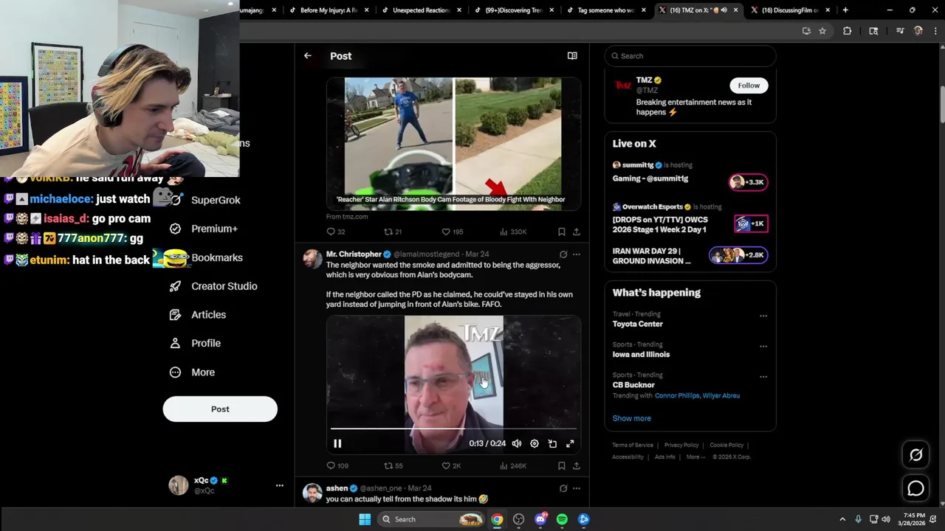Image resolution: width=945 pixels, height=531 pixels.
Task: Open summit1g's Gaming live broadcast
Action: pos(690,172)
